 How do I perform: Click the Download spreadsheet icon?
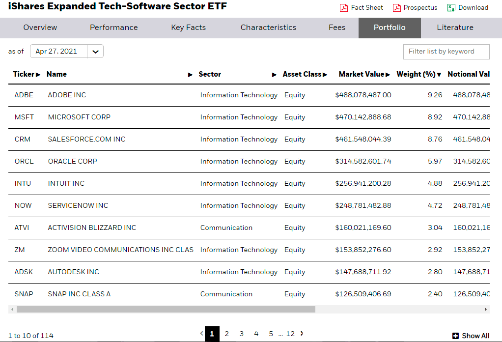point(452,7)
